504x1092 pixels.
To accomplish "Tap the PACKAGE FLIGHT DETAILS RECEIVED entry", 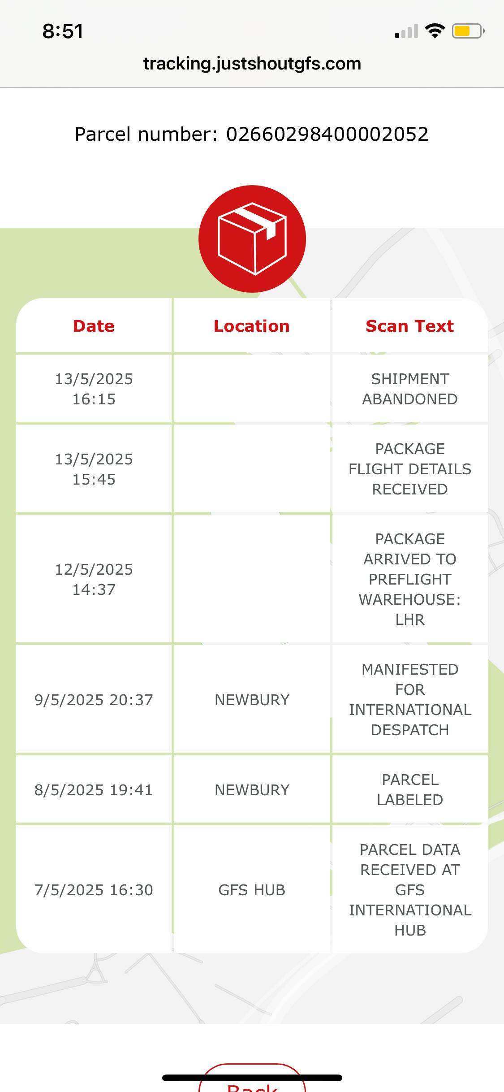I will pyautogui.click(x=409, y=468).
